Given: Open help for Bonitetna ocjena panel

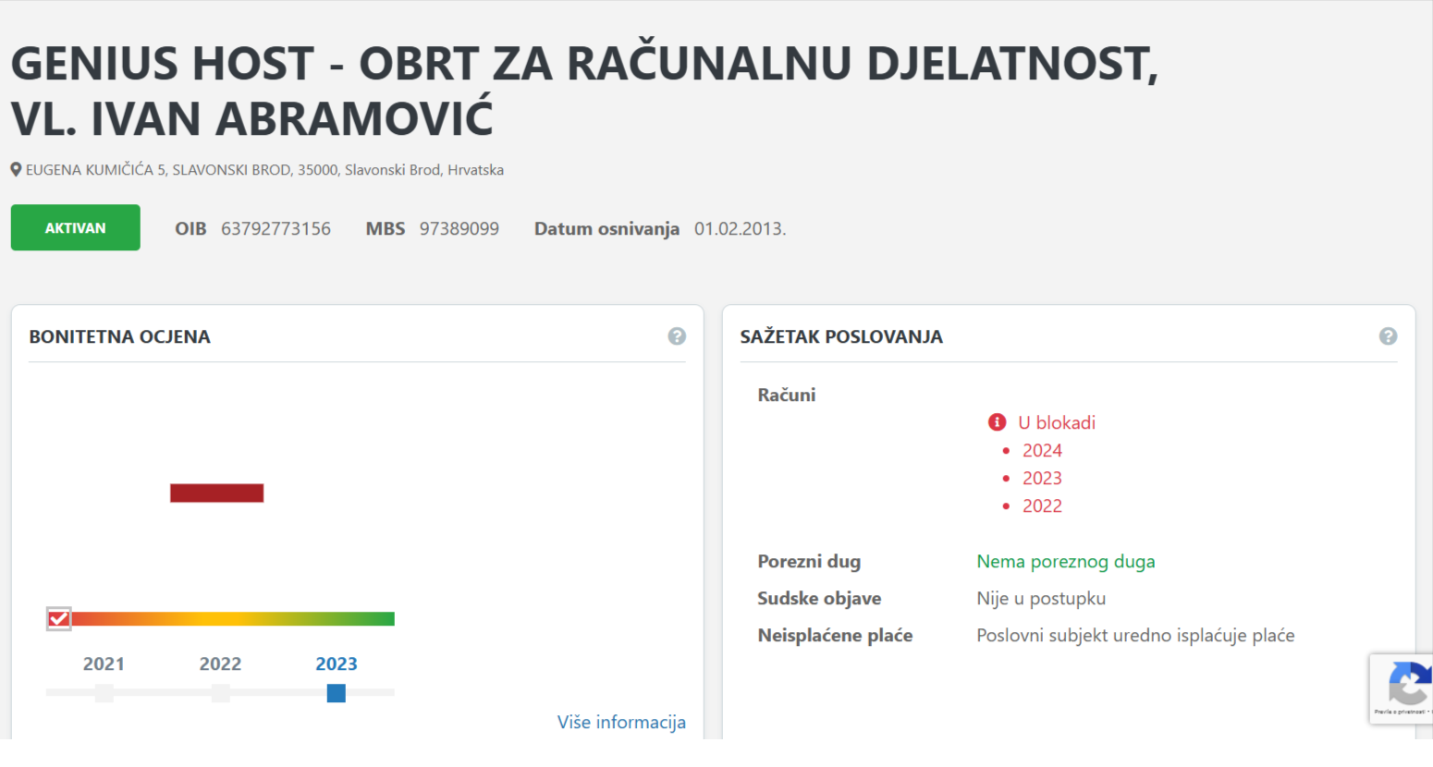Looking at the screenshot, I should point(677,336).
